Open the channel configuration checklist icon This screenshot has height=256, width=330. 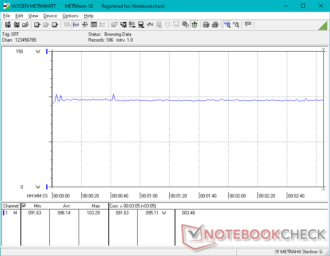click(132, 25)
